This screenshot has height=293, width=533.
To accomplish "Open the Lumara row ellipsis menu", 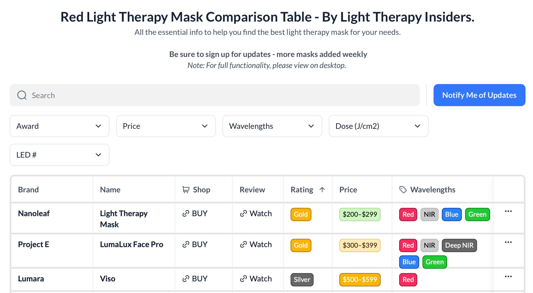I will [x=508, y=276].
